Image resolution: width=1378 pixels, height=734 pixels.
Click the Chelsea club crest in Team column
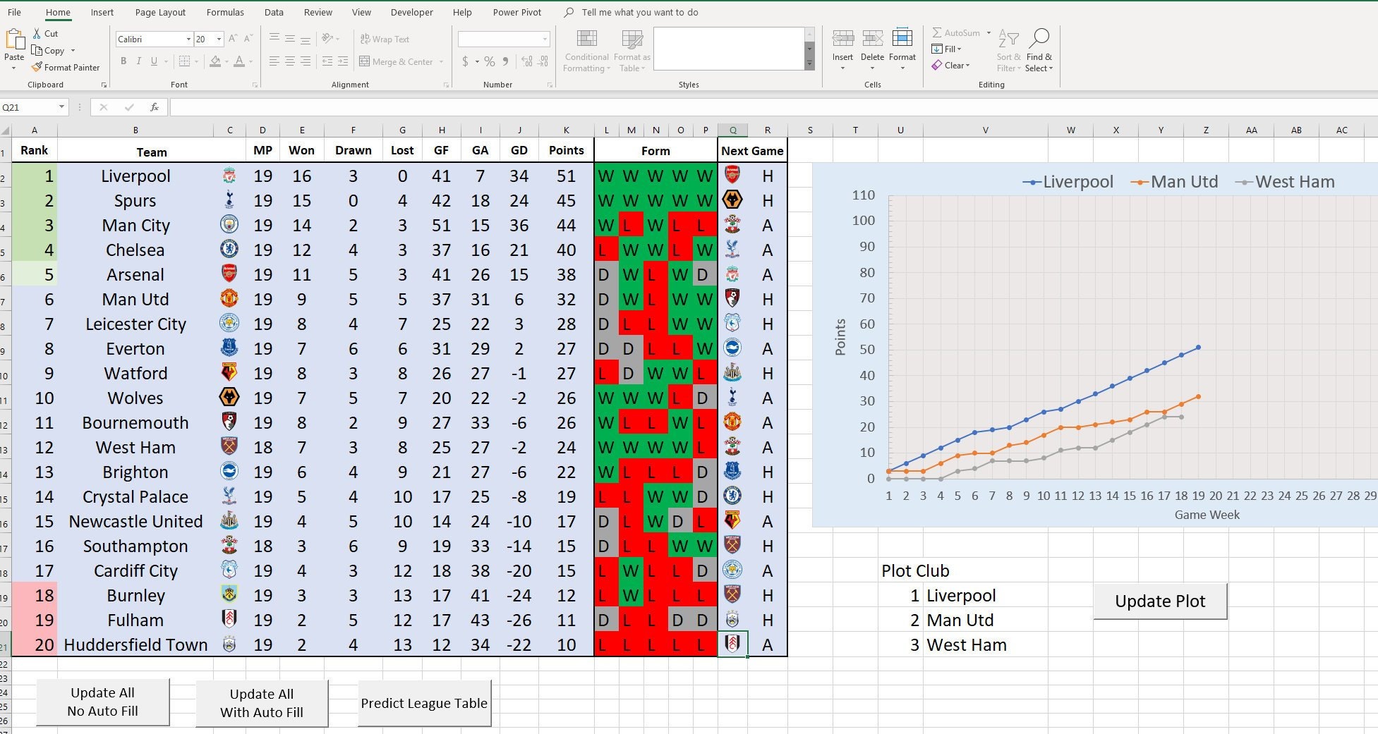pyautogui.click(x=229, y=250)
